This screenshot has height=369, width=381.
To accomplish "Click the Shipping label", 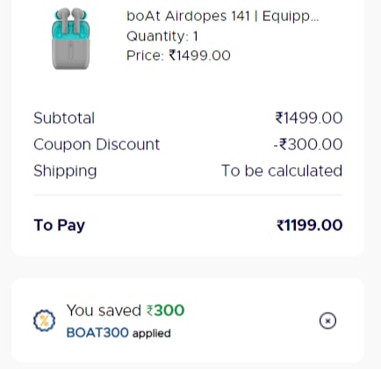I will (65, 171).
